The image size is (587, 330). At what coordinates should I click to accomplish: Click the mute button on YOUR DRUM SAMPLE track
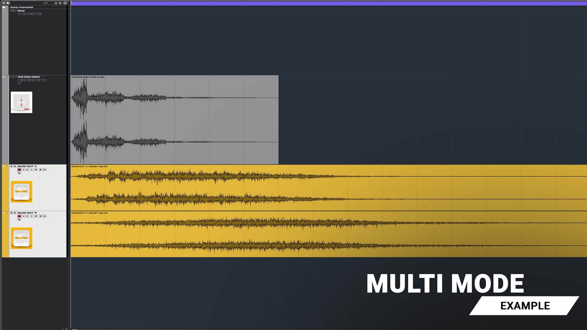[11, 77]
